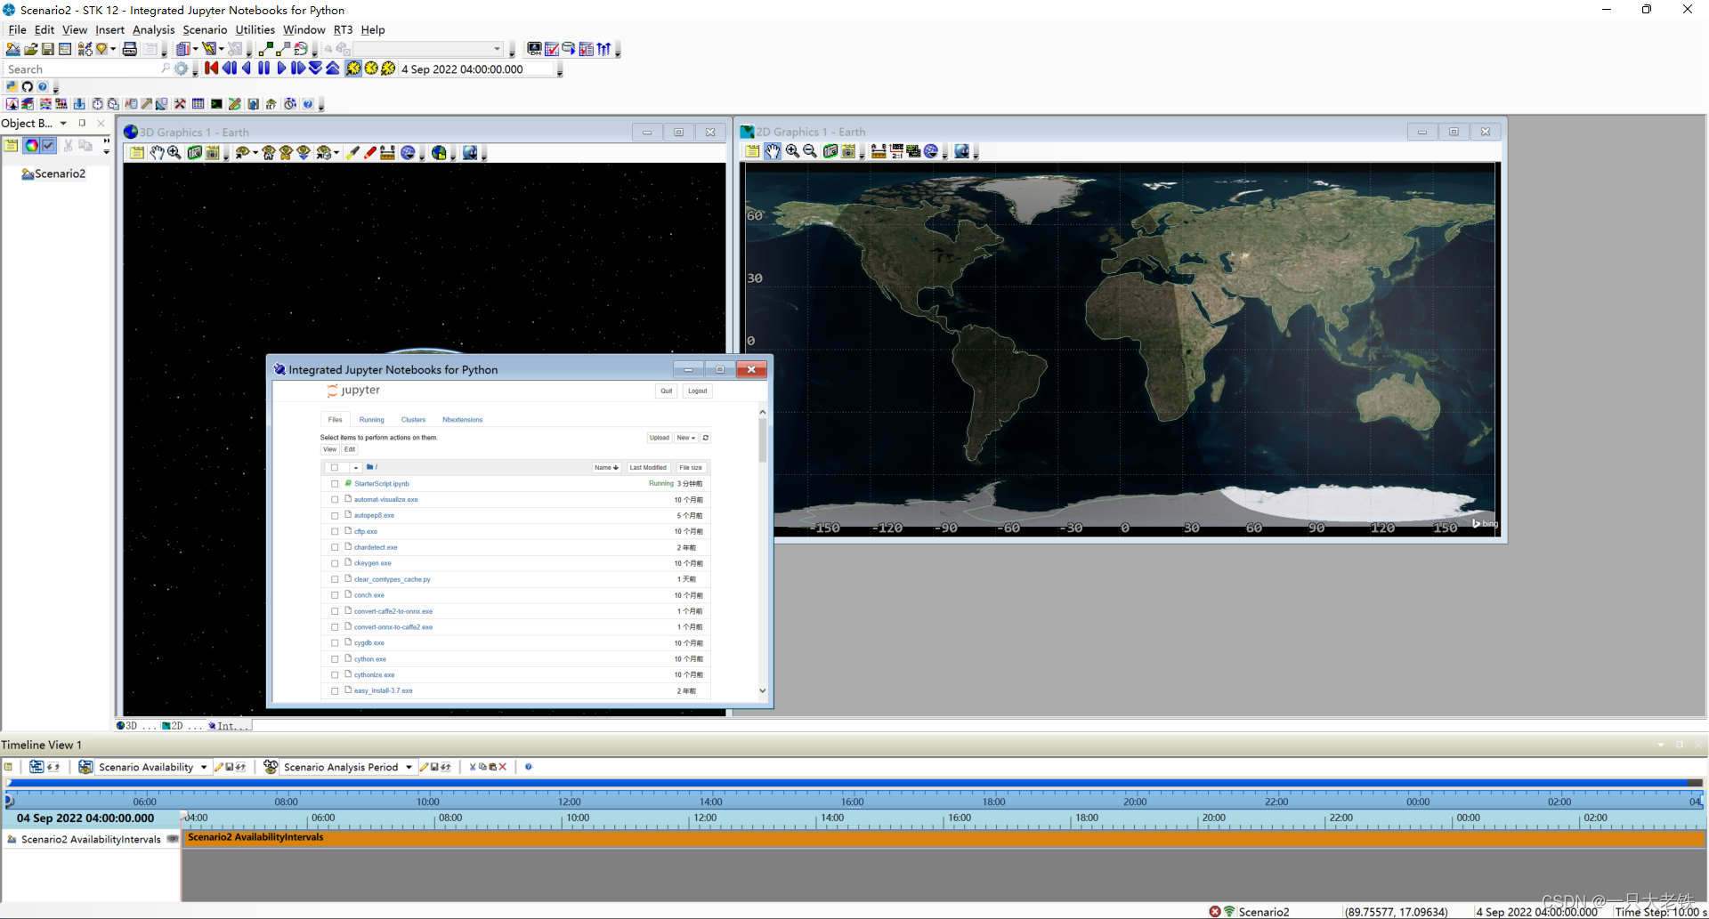Expand the select-all dropdown arrow in Jupyter

tap(355, 468)
